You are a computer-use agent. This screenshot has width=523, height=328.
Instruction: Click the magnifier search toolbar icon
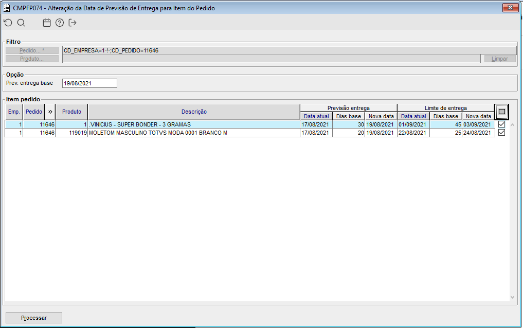point(21,23)
